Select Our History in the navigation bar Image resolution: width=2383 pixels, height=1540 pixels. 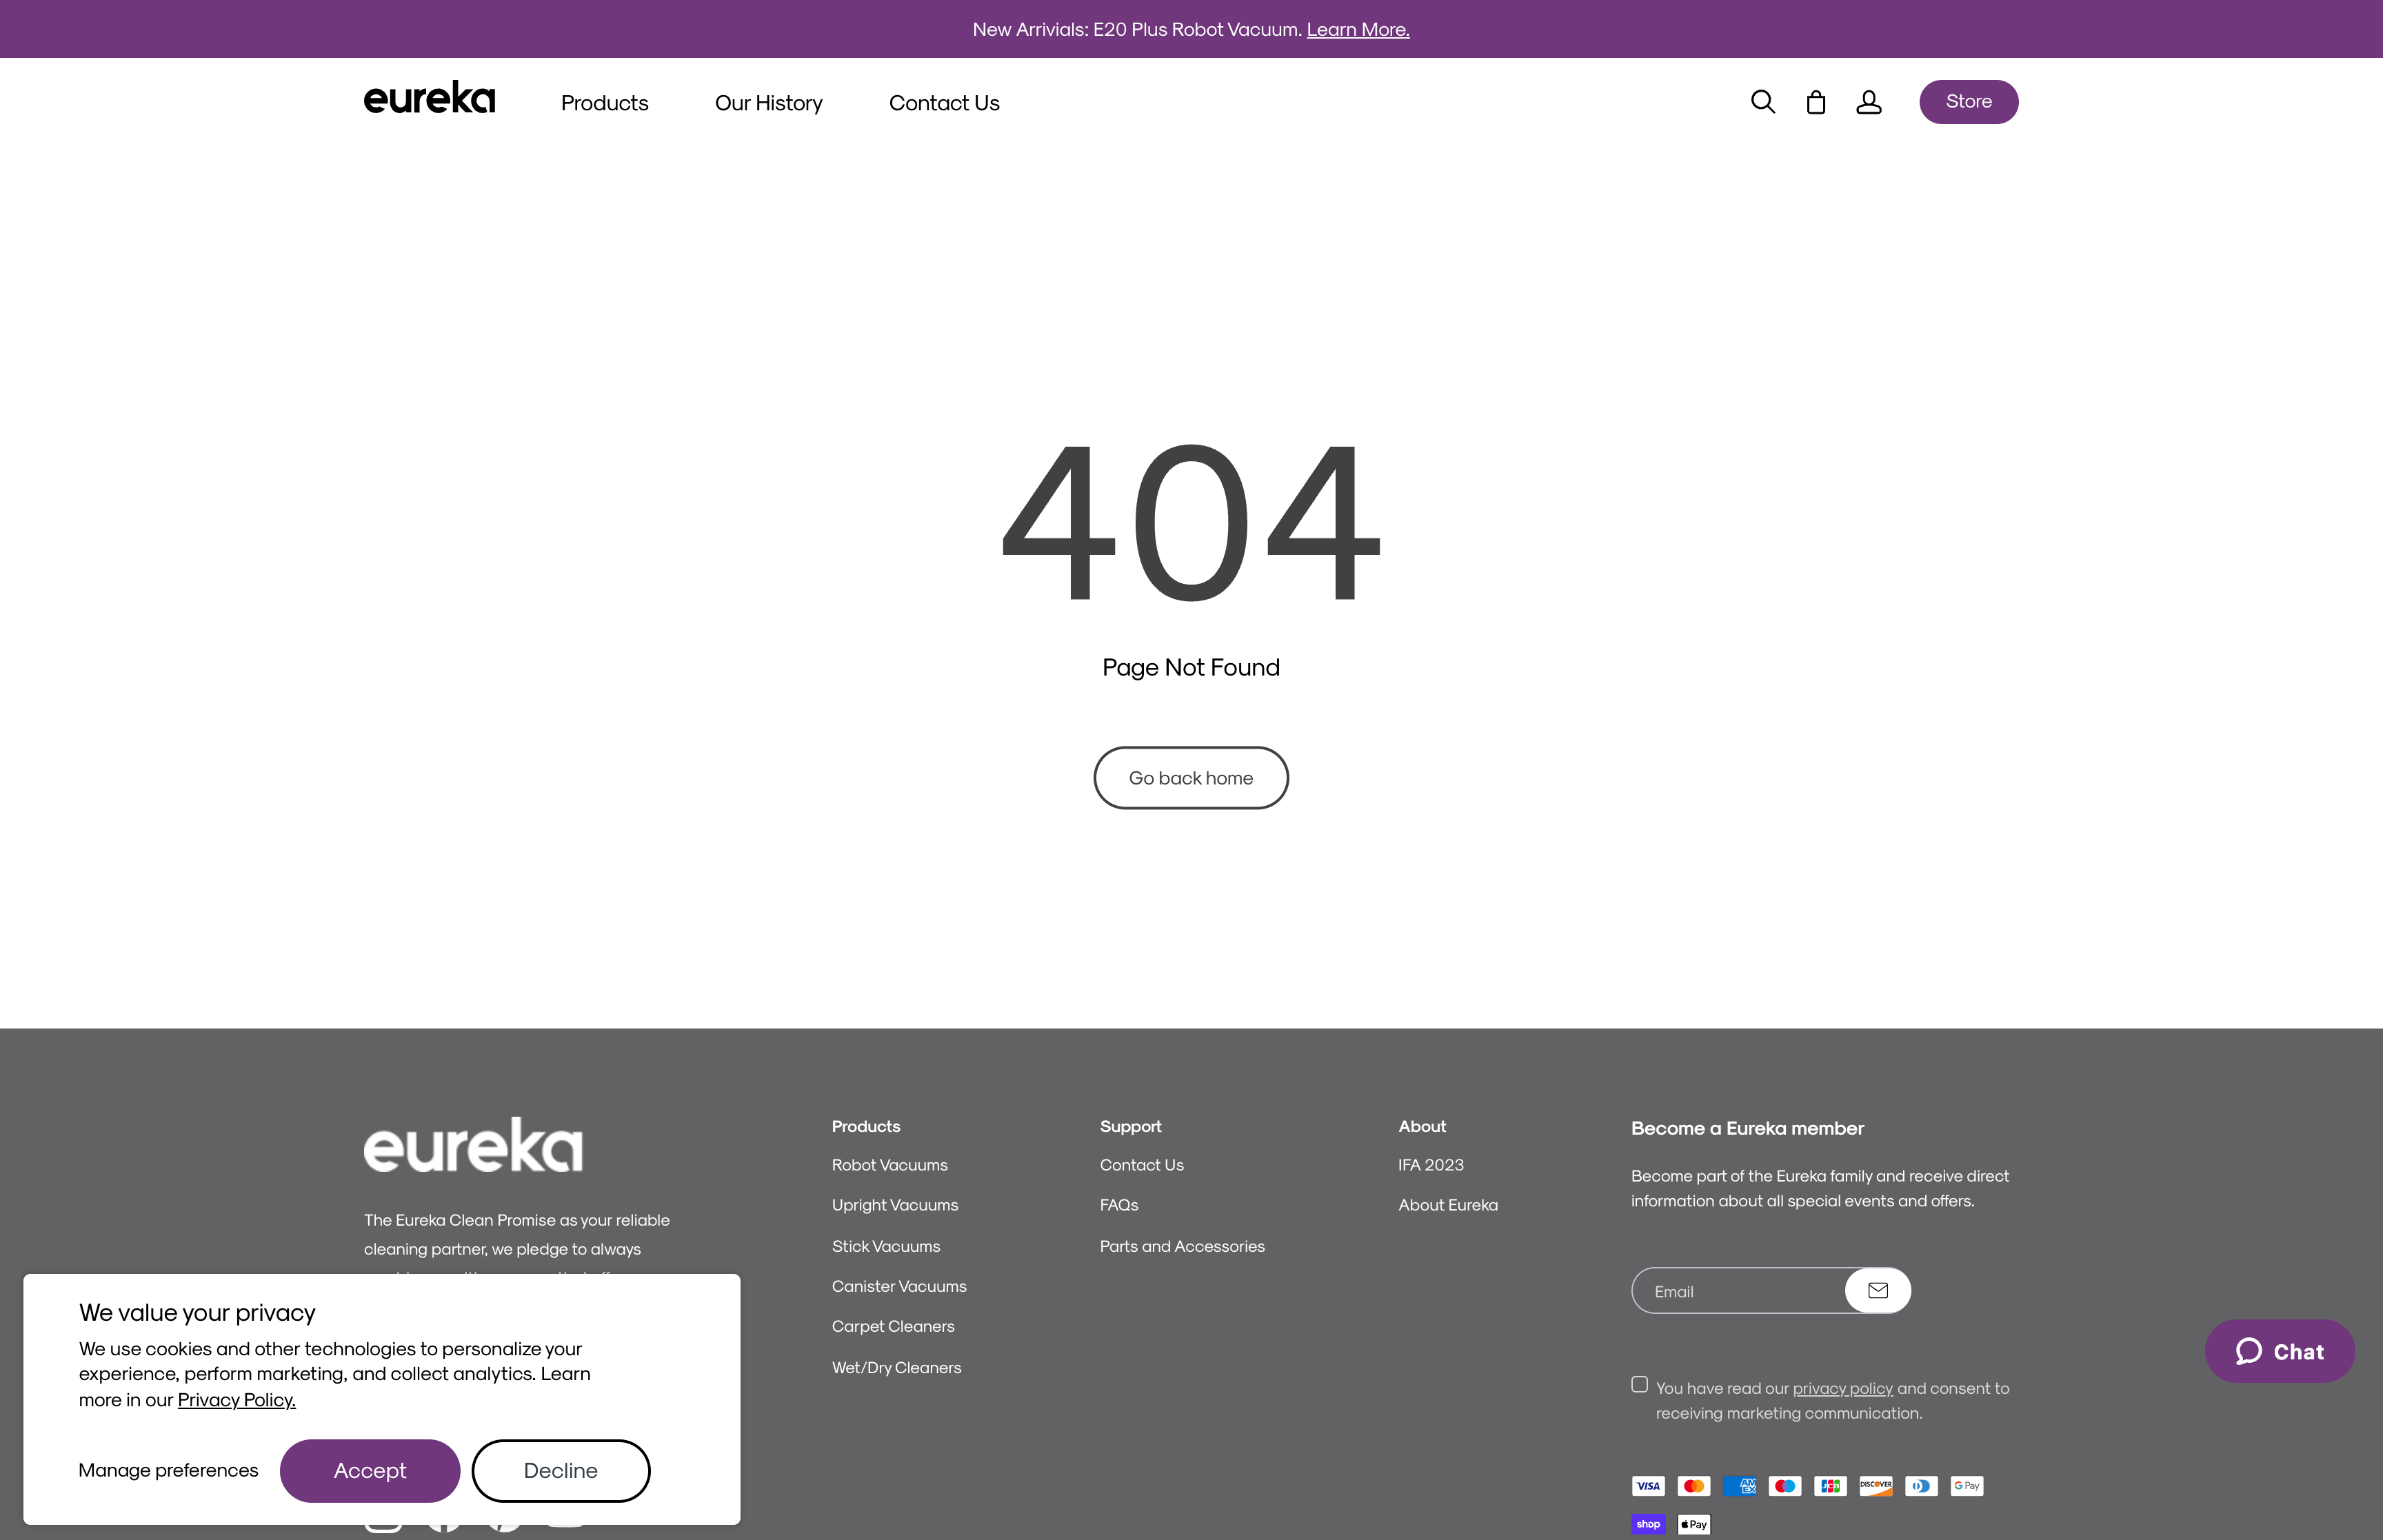768,102
